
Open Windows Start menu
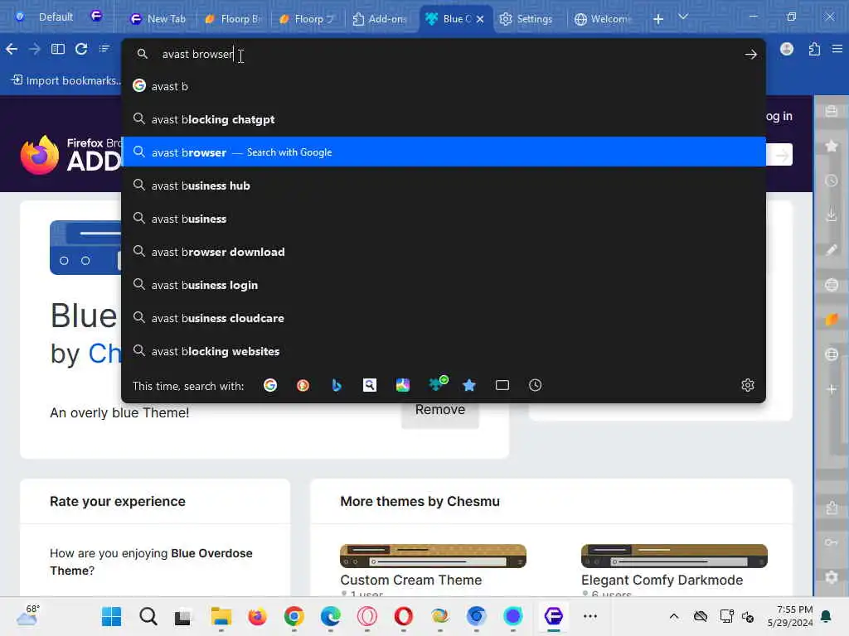tap(112, 616)
